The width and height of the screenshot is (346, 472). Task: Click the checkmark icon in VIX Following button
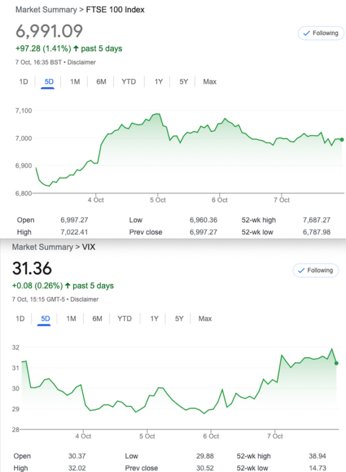[x=301, y=270]
